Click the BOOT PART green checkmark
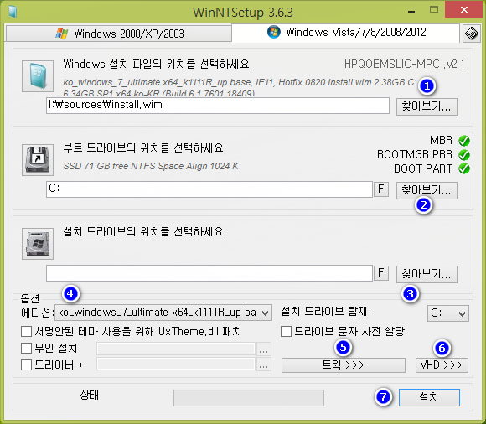 pyautogui.click(x=464, y=168)
